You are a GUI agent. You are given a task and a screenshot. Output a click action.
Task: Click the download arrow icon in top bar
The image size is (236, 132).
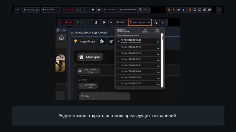pos(93,10)
